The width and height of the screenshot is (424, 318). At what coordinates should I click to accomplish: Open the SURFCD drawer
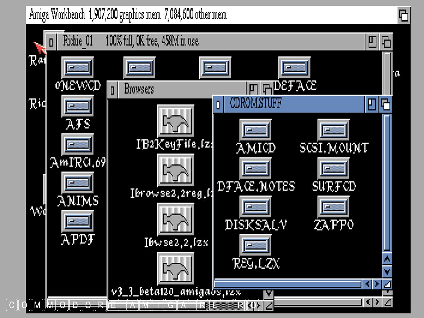click(334, 169)
